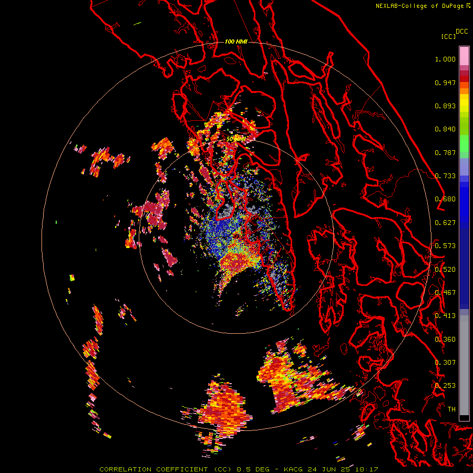Screen dimensions: 473x473
Task: Click the 0.360 scale value
Action: point(445,340)
